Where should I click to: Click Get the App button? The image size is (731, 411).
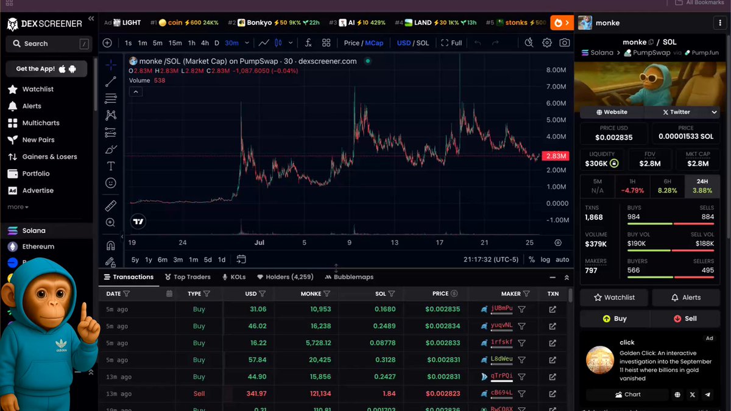pyautogui.click(x=46, y=69)
